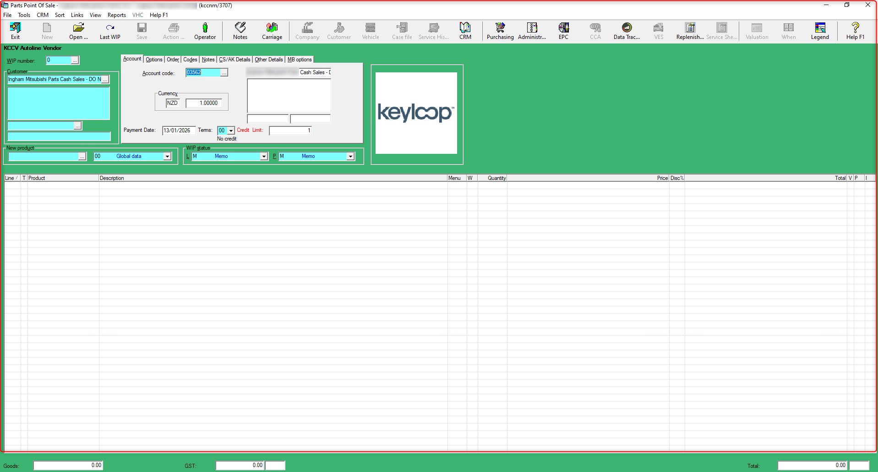
Task: Click the Exit toolbar icon
Action: pyautogui.click(x=15, y=31)
